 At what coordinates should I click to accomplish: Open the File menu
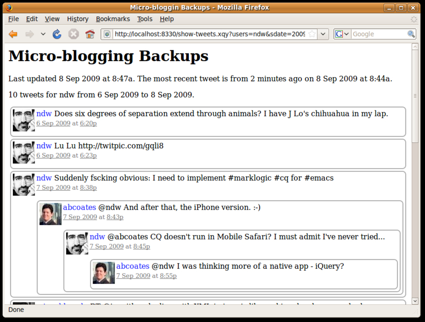pyautogui.click(x=13, y=19)
